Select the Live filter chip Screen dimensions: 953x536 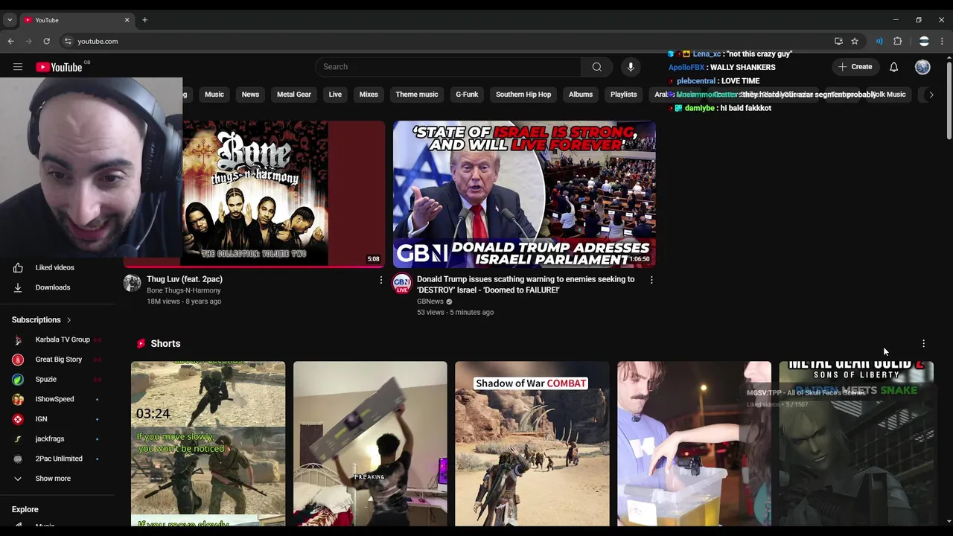point(335,95)
